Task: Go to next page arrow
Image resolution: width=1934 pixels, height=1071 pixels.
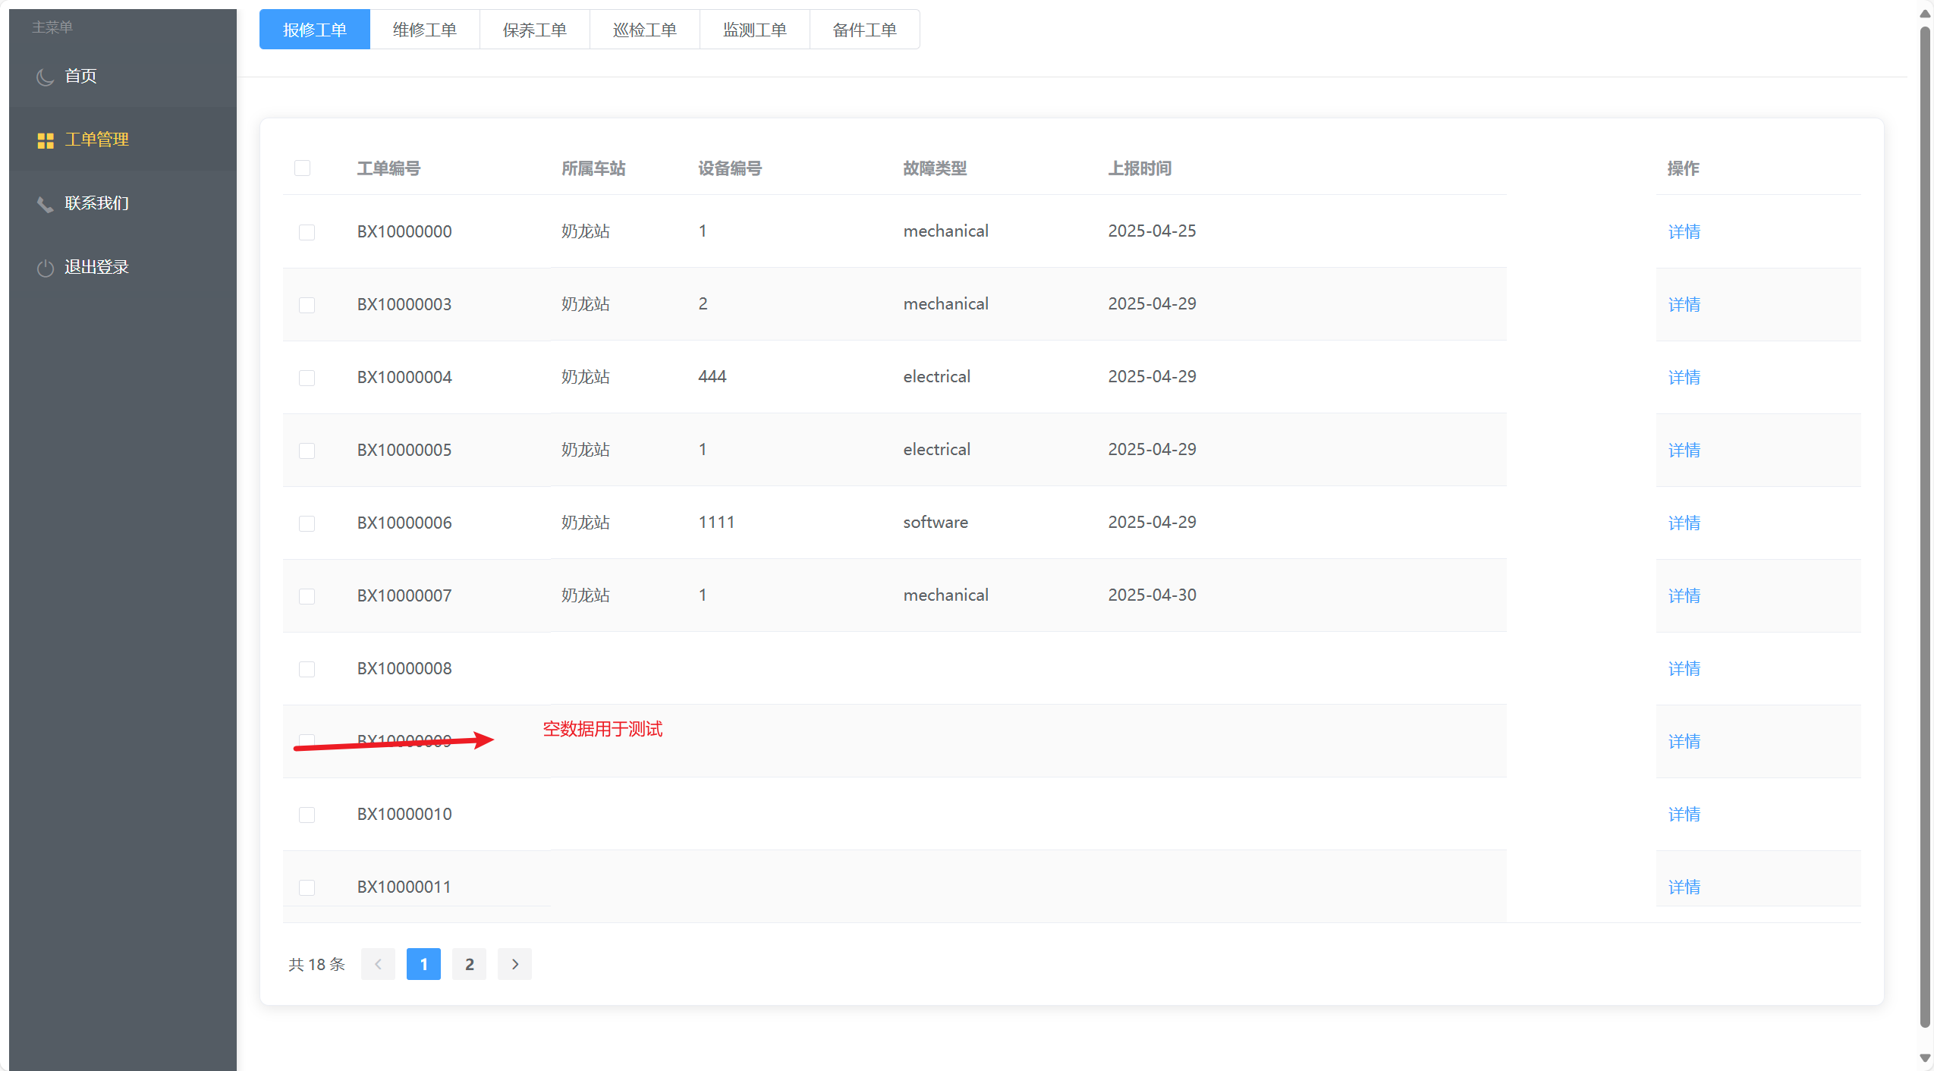Action: point(514,964)
